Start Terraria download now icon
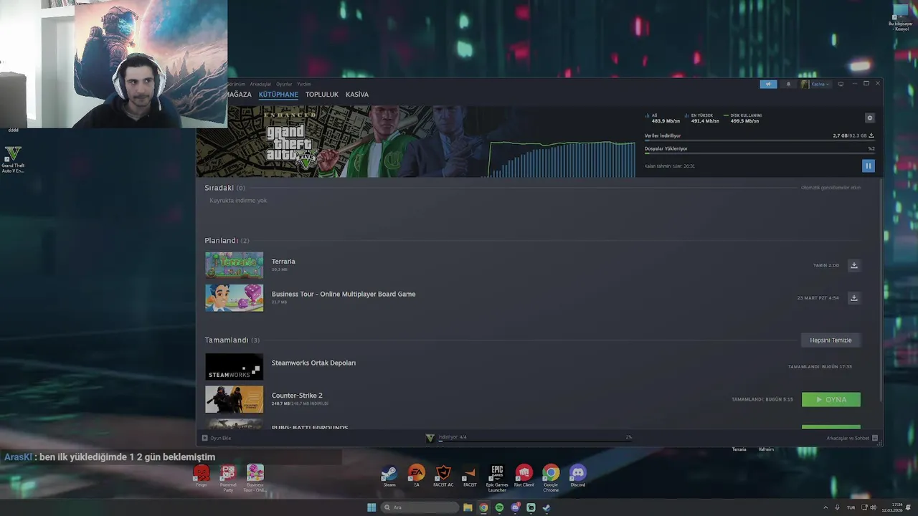The height and width of the screenshot is (516, 918). tap(853, 265)
